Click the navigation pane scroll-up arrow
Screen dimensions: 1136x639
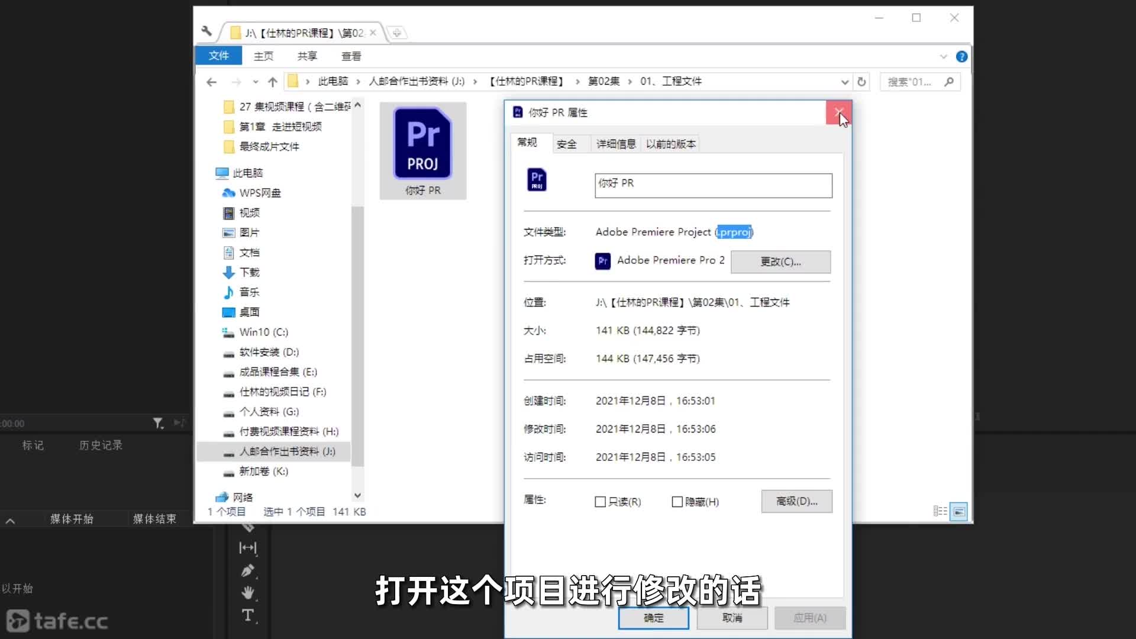(x=357, y=105)
